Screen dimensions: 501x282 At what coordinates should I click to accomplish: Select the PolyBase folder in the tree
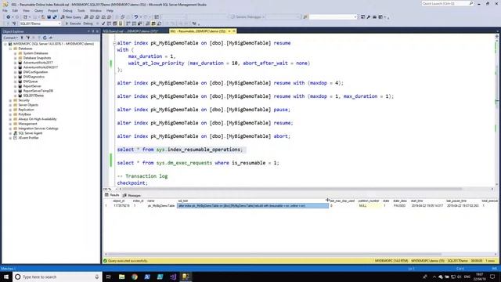(24, 114)
